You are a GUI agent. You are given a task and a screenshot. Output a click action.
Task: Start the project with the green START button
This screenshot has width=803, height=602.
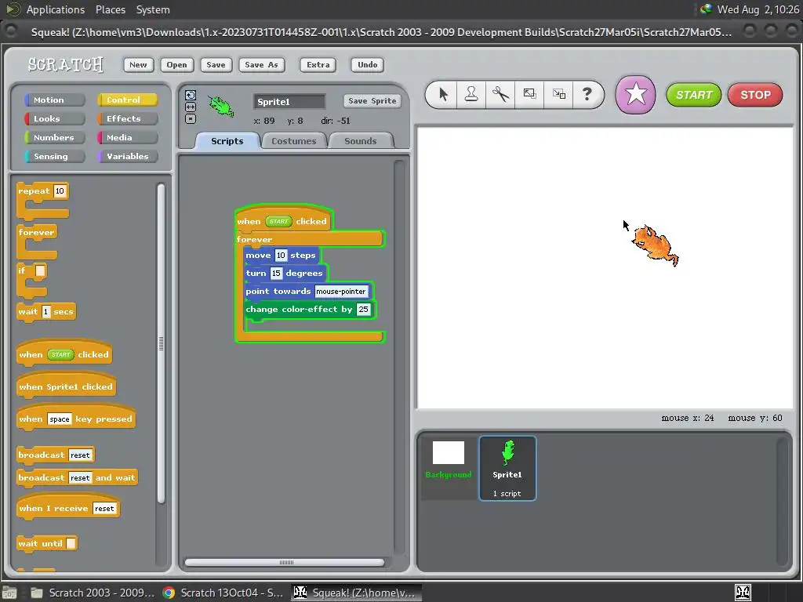694,95
